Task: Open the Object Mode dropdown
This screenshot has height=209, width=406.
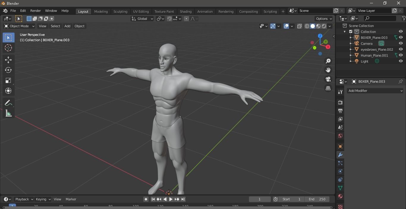Action: click(x=19, y=26)
